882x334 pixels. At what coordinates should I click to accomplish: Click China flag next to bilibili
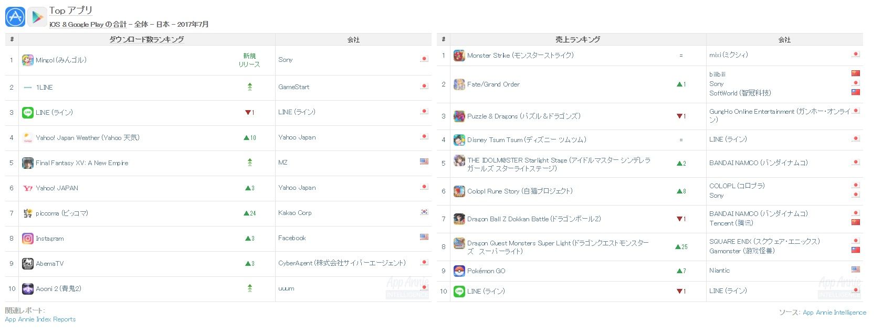click(856, 73)
